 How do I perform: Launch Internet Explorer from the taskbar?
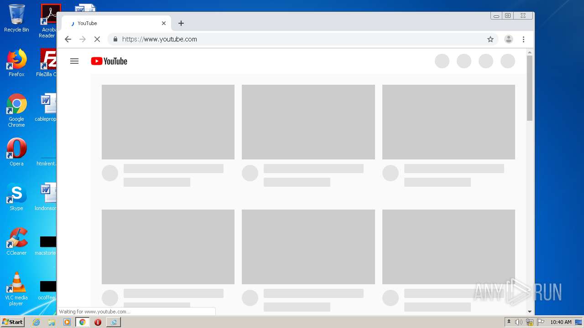[36, 322]
